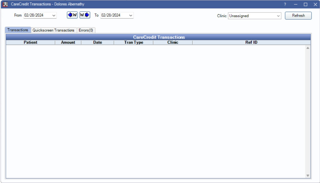Screen dimensions: 320x183
Task: Click the application icon in title bar
Action: click(x=5, y=4)
